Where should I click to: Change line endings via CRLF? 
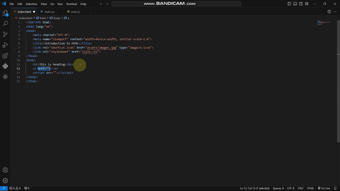click(300, 188)
